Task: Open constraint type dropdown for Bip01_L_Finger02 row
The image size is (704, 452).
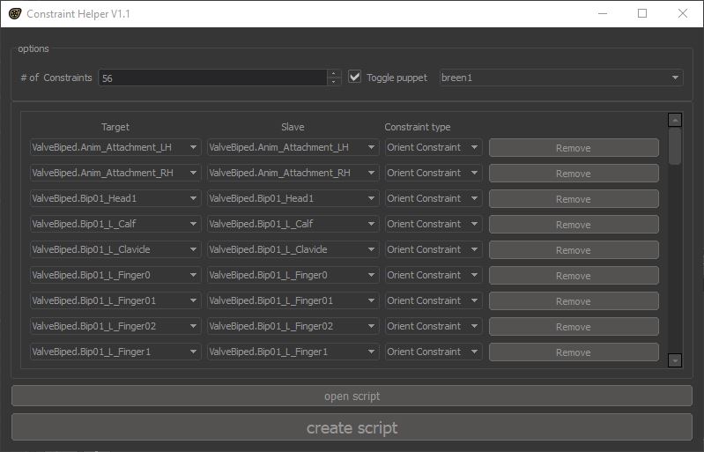Action: point(433,326)
